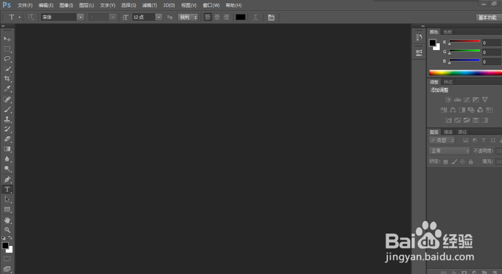Toggle lock all for layer
This screenshot has height=274, width=502.
point(471,162)
